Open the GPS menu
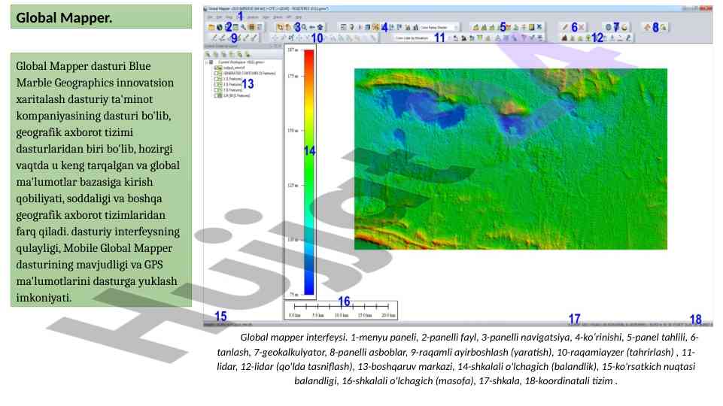Image resolution: width=723 pixels, height=406 pixels. coord(289,17)
